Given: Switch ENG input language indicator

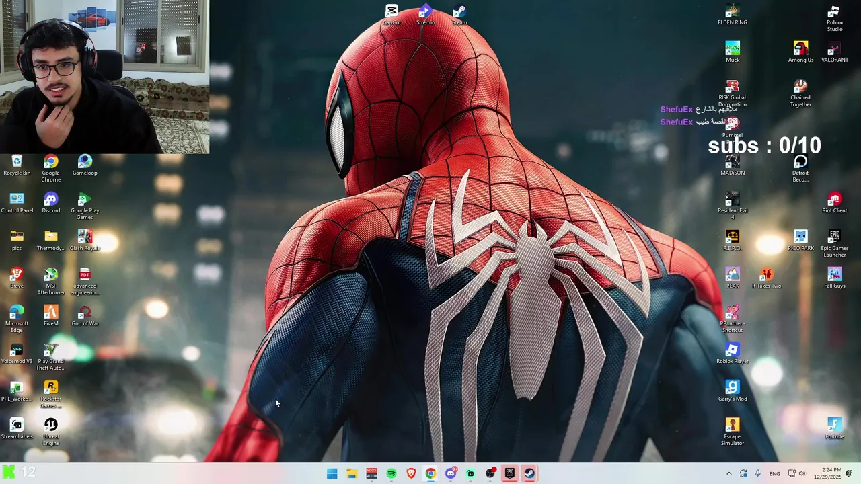Looking at the screenshot, I should pos(775,473).
